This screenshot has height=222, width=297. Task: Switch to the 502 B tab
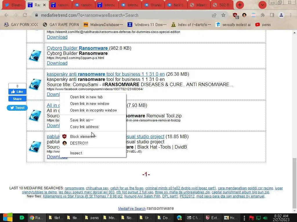coord(222,5)
